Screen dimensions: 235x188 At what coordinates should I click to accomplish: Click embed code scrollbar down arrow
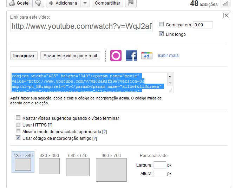tap(170, 83)
